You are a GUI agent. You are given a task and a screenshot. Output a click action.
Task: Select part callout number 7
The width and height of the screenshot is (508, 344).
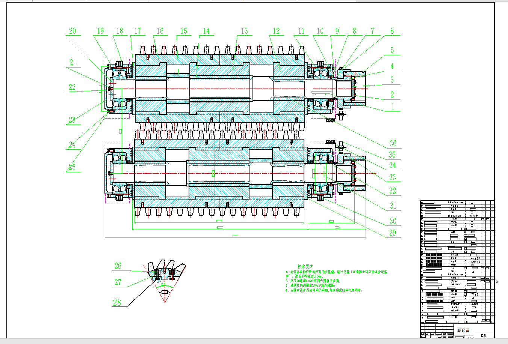373,31
